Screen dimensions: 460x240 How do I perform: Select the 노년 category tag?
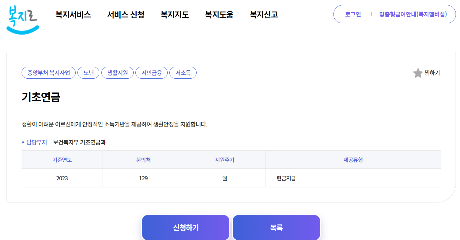[88, 73]
